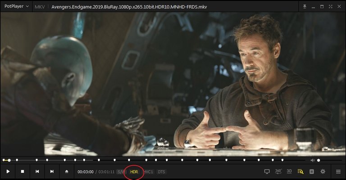Image resolution: width=346 pixels, height=180 pixels.
Task: Open preferences with the gear icon
Action: tap(323, 171)
